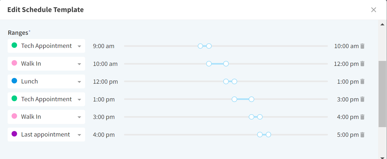Screen dimensions: 387x159
Task: Close the Edit Schedule Template dialog
Action: point(373,10)
